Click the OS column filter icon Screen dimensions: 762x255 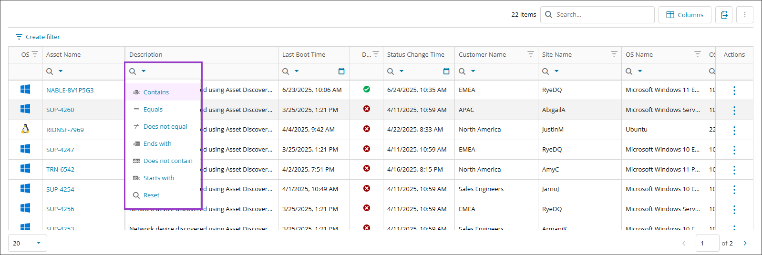pyautogui.click(x=35, y=54)
